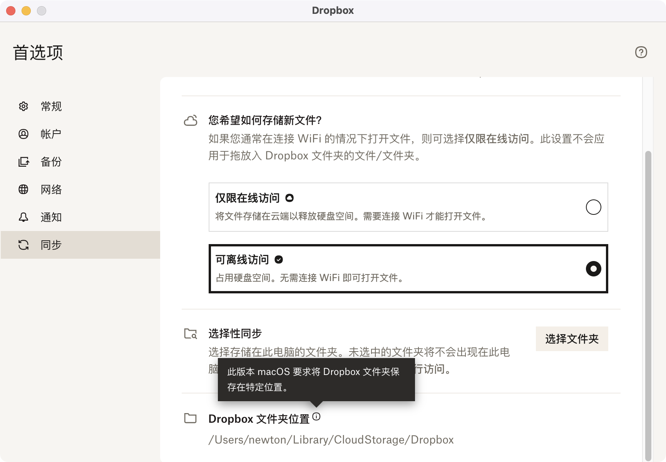Click the 选择性同步 heading
Image resolution: width=666 pixels, height=462 pixels.
point(235,333)
